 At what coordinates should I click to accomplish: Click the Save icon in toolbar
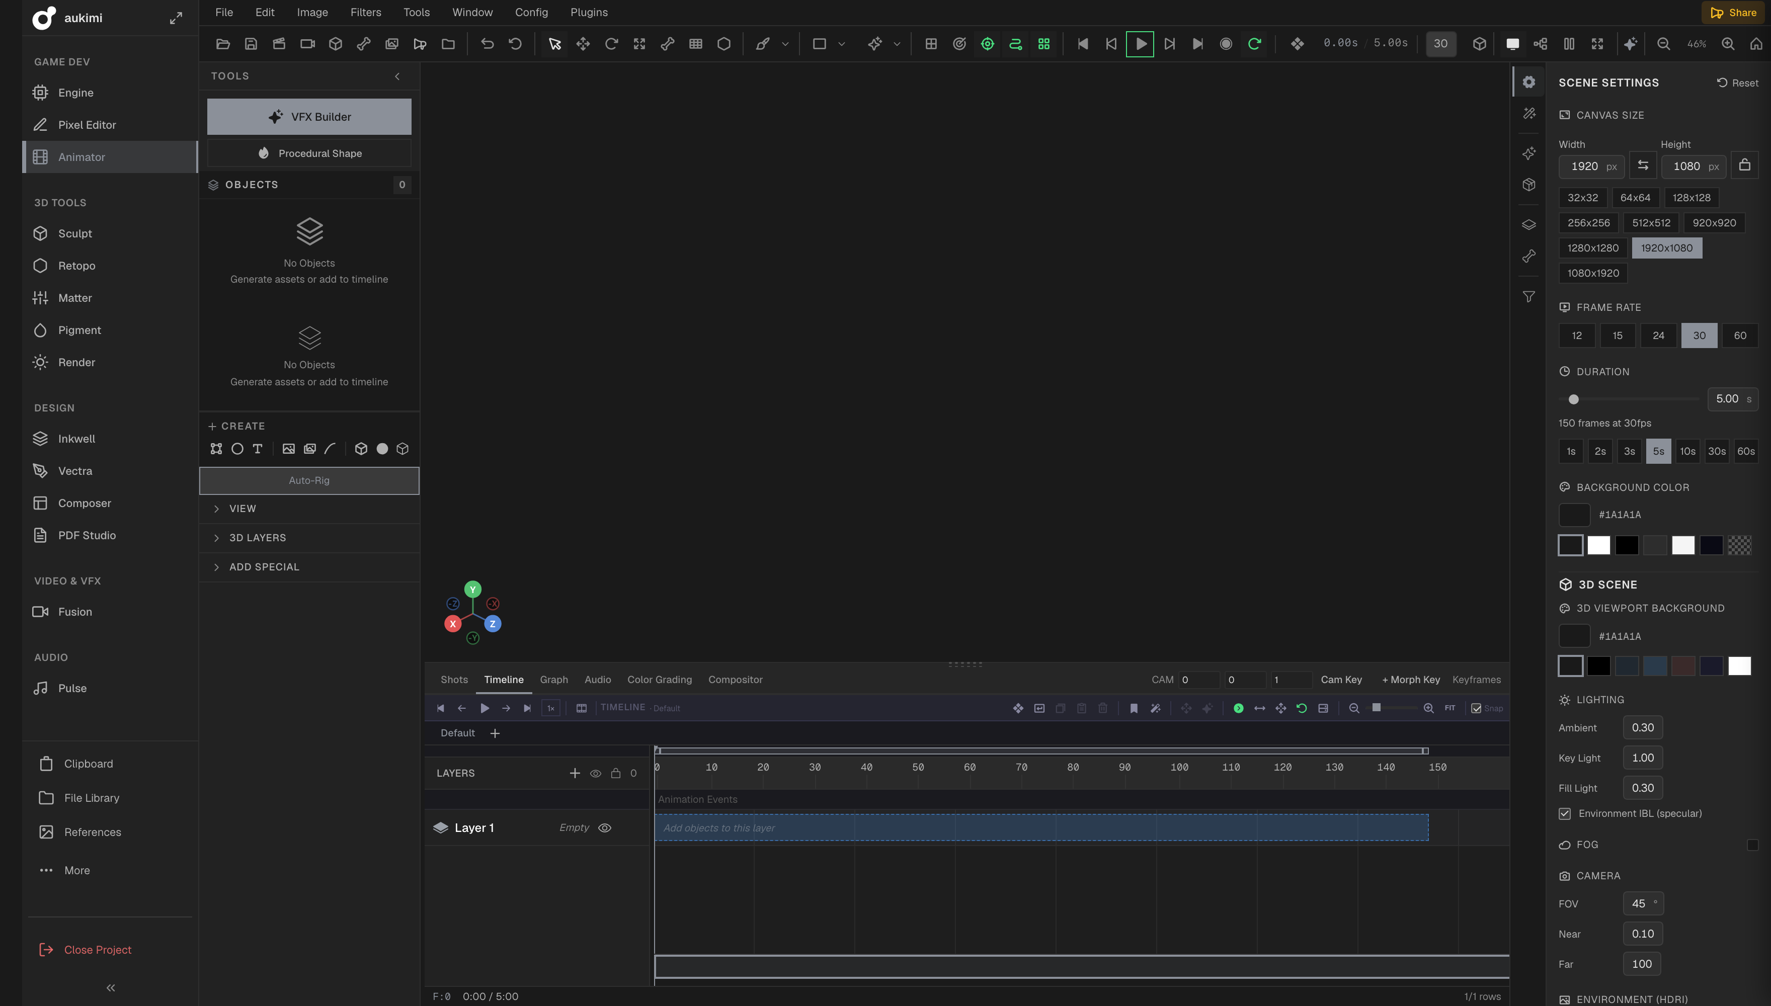251,44
